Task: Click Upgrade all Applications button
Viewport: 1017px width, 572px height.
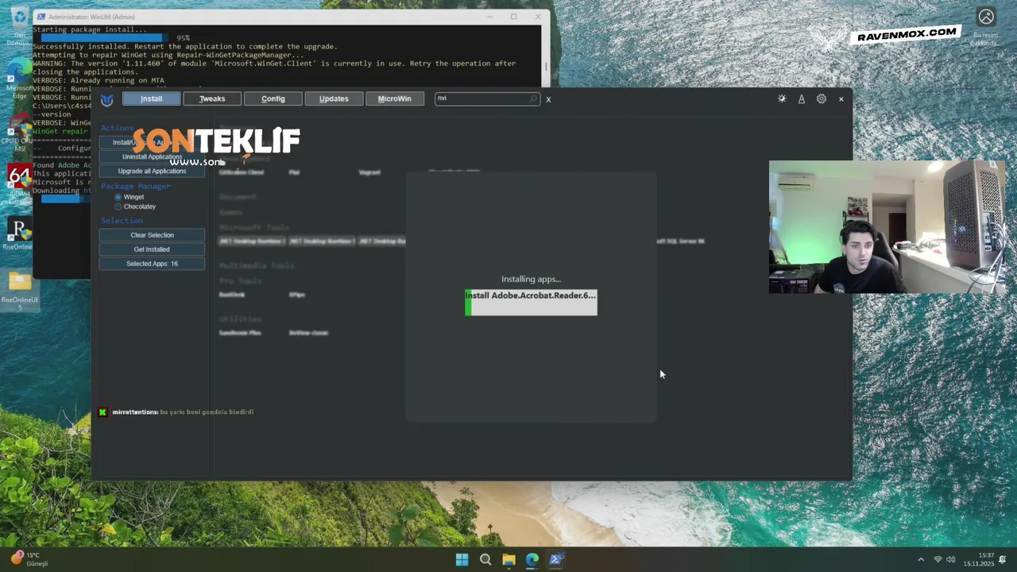Action: [152, 171]
